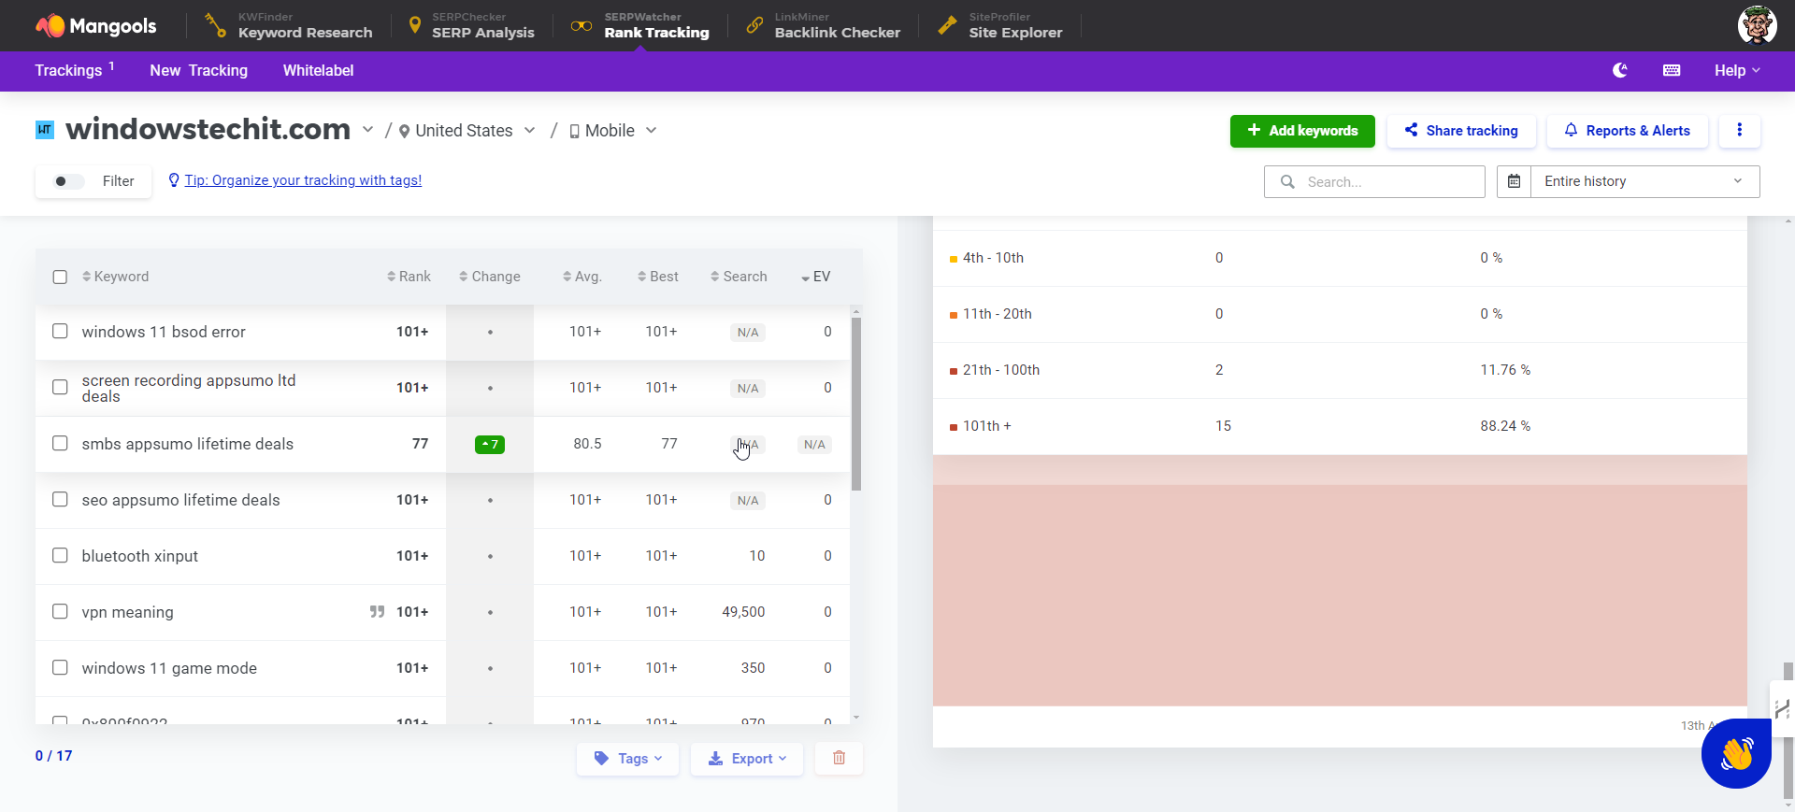This screenshot has width=1795, height=812.
Task: Click the Add keywords button
Action: 1302,131
